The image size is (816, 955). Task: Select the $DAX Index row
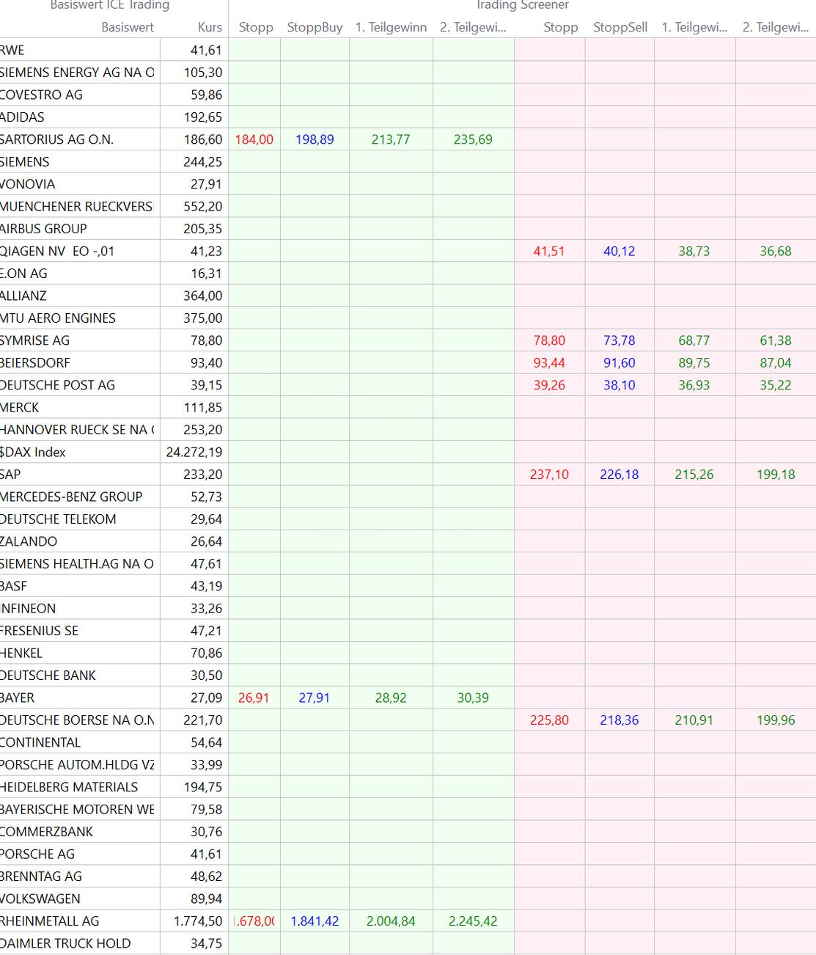click(x=34, y=452)
